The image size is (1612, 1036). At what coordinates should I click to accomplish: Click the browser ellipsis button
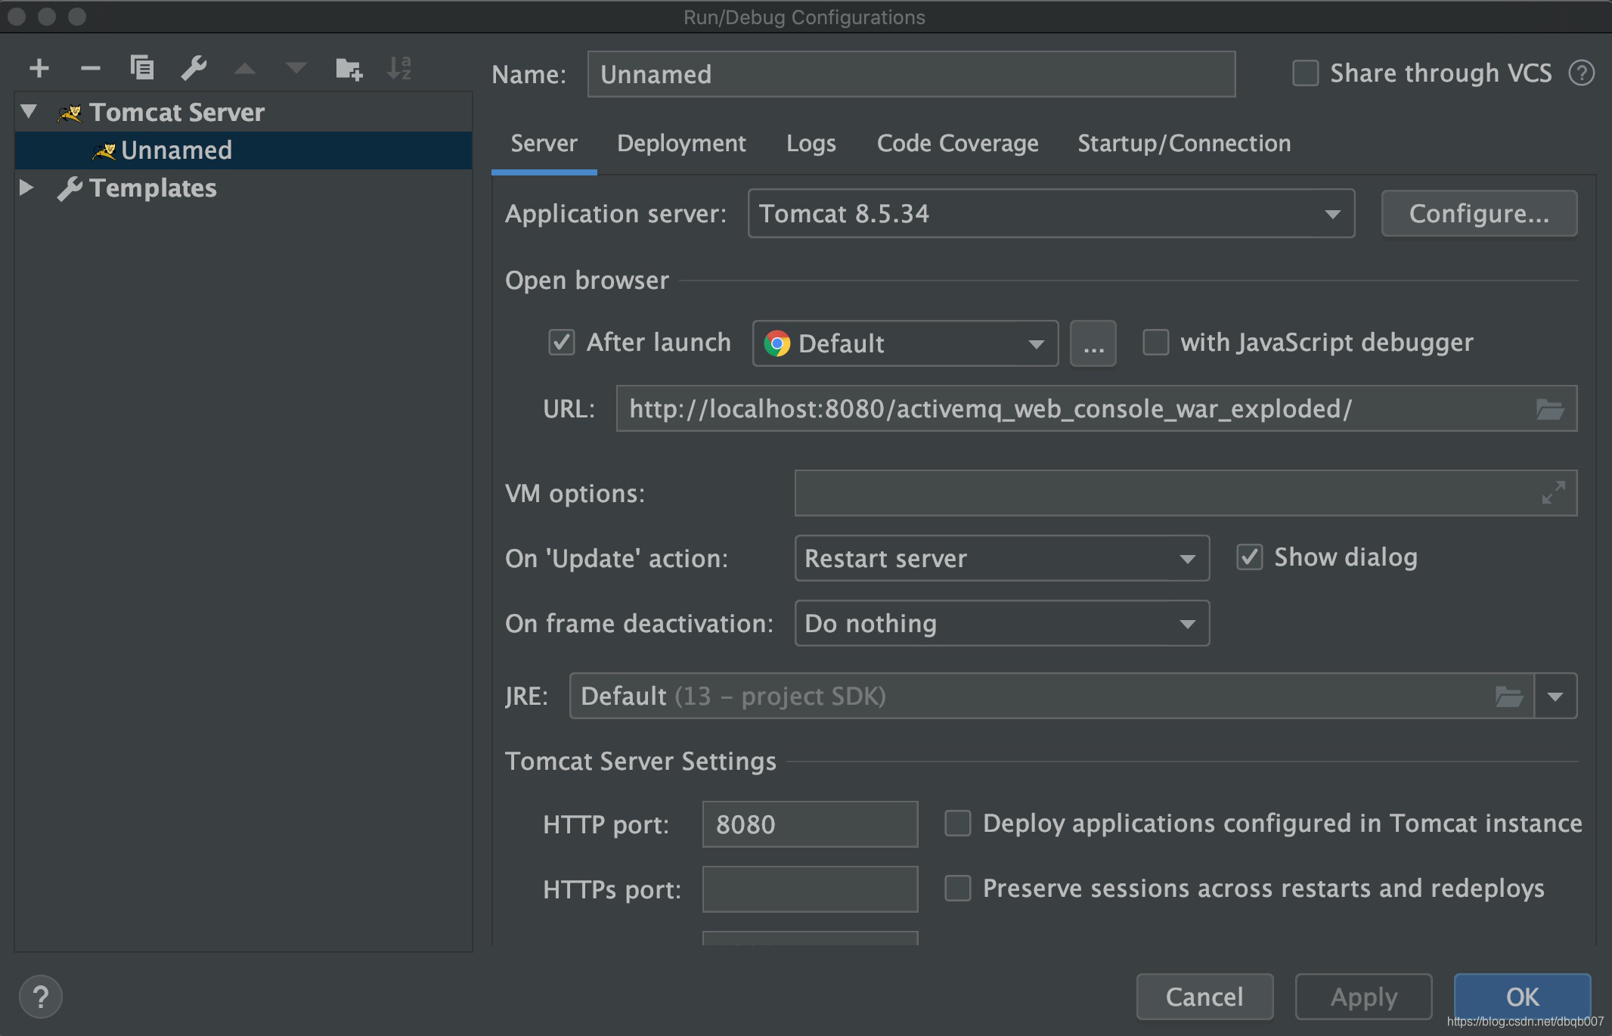coord(1093,343)
